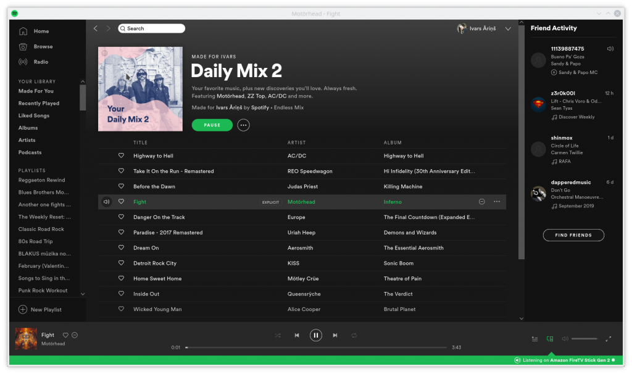Enter full screen with the expand icon
Screen dimensions: 632x374
(x=609, y=339)
